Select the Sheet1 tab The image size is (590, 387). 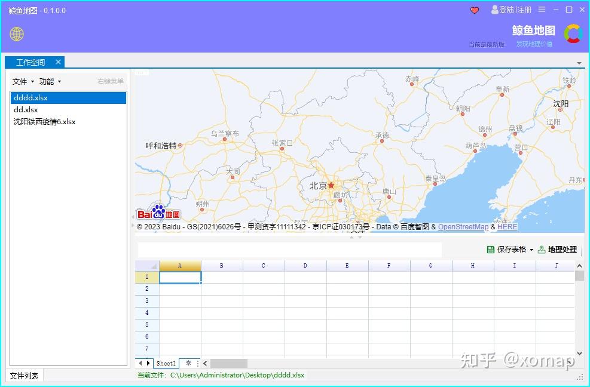pyautogui.click(x=166, y=363)
